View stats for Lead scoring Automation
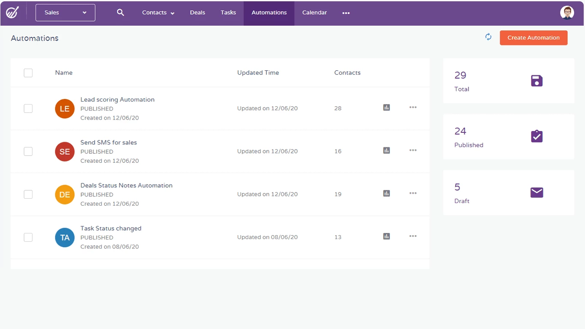Screen dimensions: 585x329 click(386, 108)
